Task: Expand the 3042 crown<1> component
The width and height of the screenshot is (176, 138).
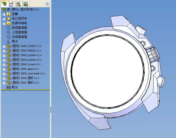Action: tap(4, 65)
